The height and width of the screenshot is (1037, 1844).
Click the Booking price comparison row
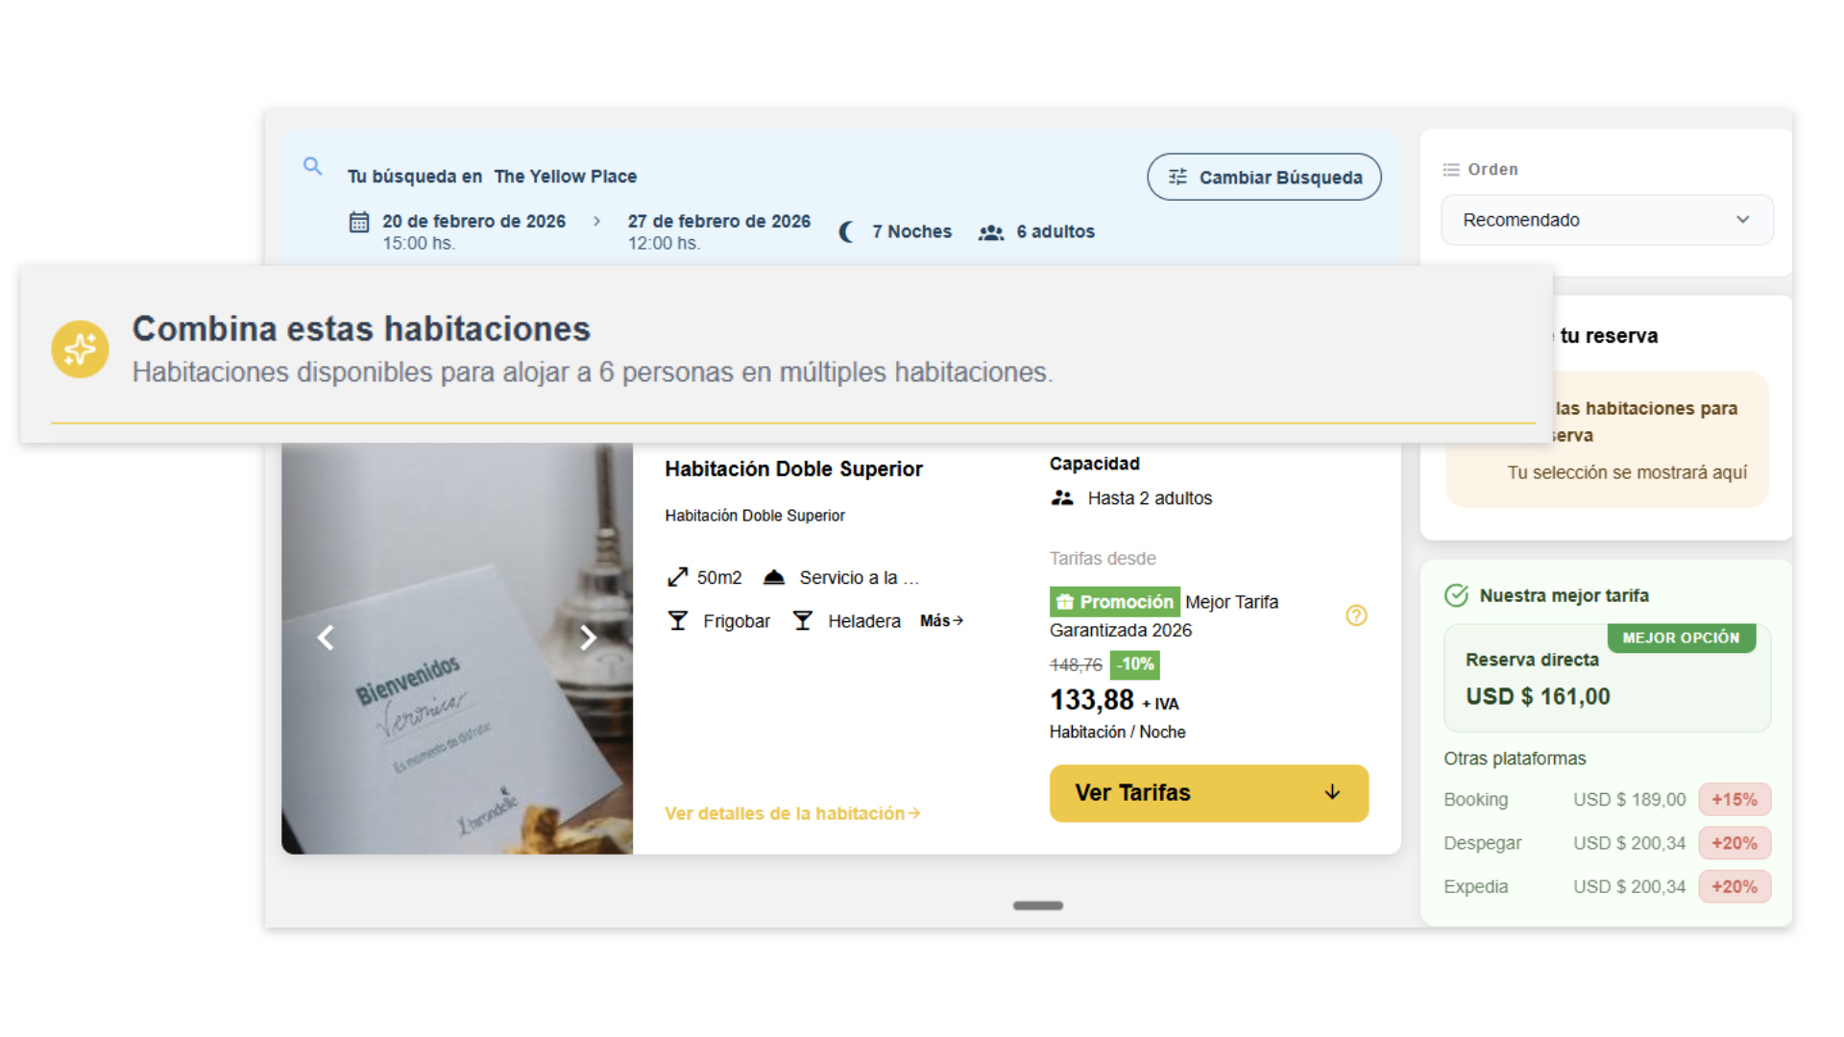(x=1606, y=800)
